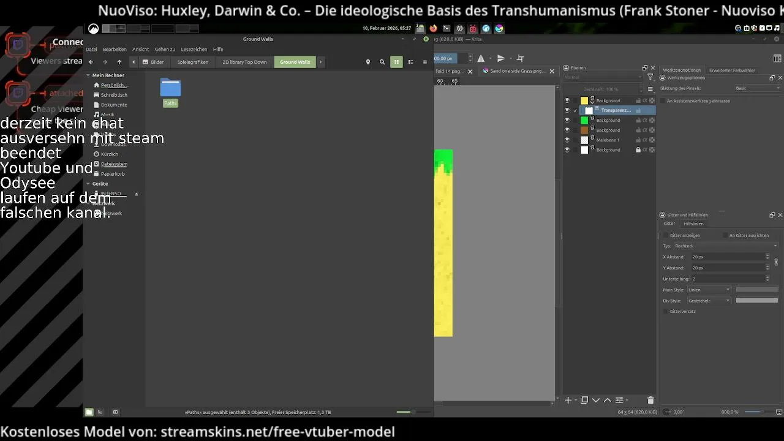
Task: Open layers docker options menu
Action: coord(650,89)
